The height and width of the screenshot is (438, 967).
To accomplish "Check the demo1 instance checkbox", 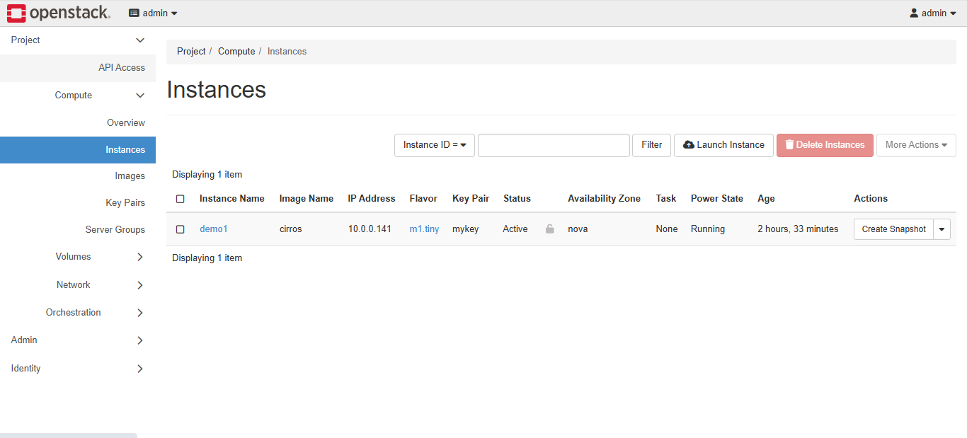I will point(181,229).
